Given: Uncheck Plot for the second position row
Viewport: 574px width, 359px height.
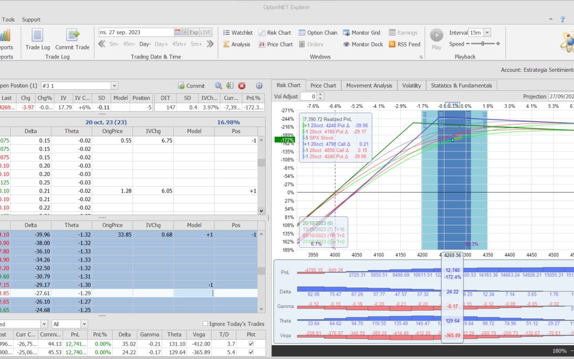Looking at the screenshot, I should [x=250, y=352].
